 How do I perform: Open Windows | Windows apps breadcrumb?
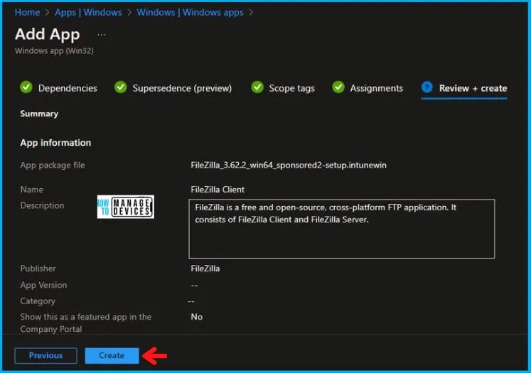coord(190,13)
